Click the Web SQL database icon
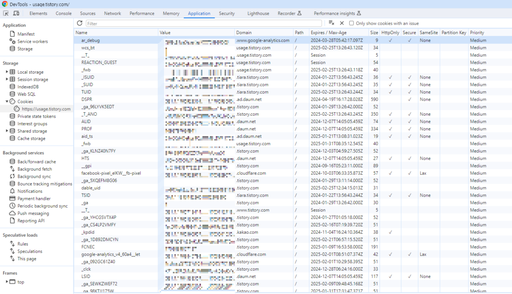Viewport: 512px width, 294px height. (x=13, y=94)
